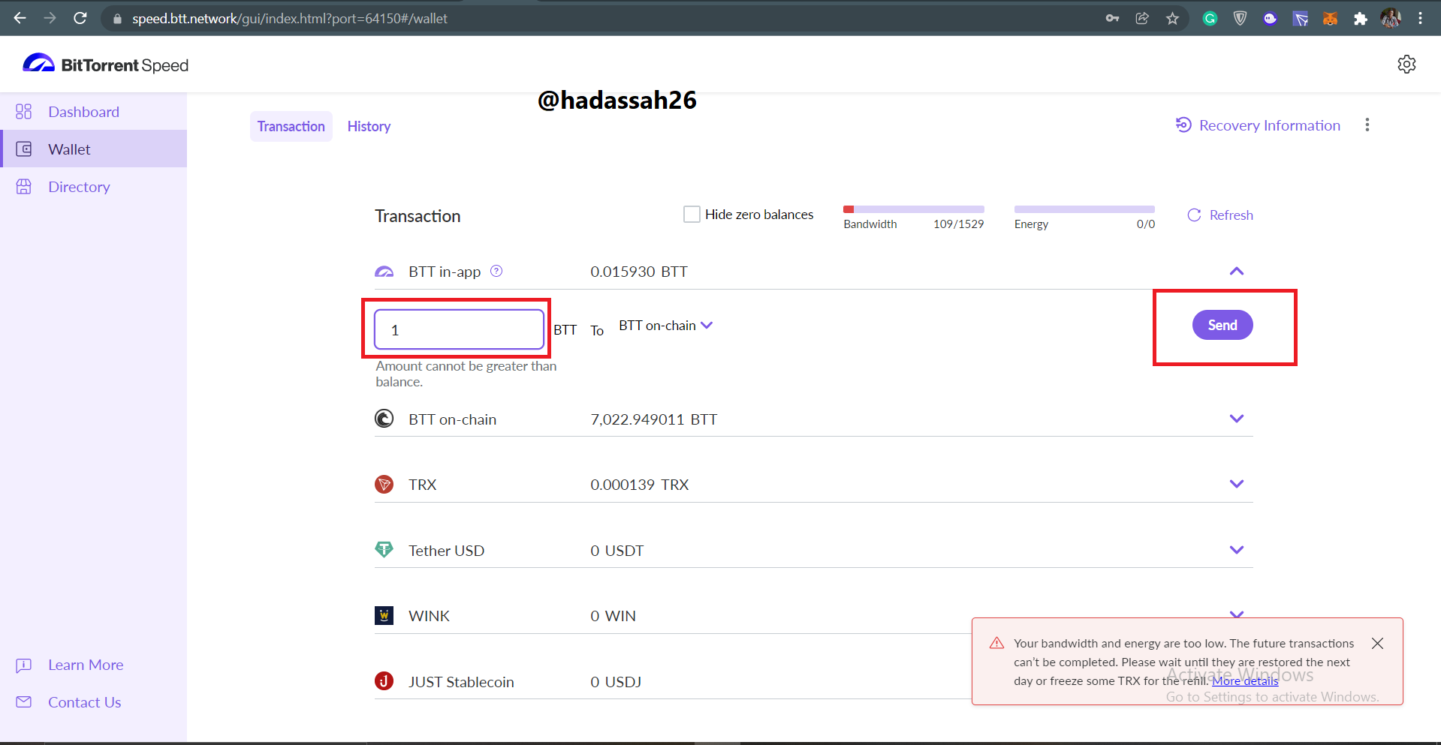This screenshot has height=745, width=1441.
Task: Click the Tether USD token icon
Action: tap(384, 550)
